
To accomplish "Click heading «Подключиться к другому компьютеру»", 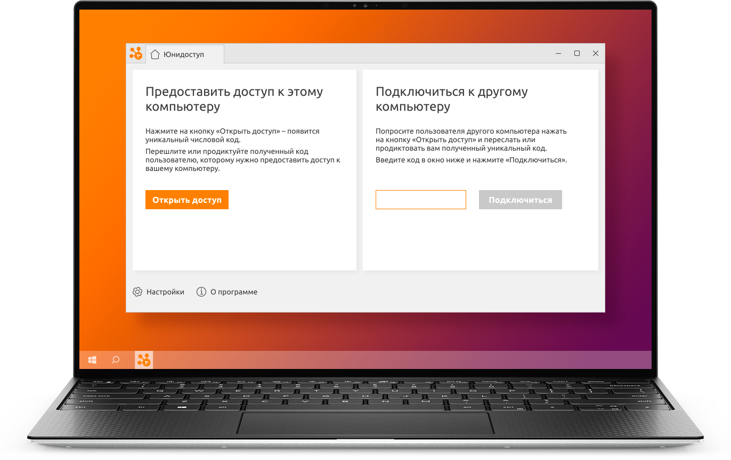I will (452, 99).
